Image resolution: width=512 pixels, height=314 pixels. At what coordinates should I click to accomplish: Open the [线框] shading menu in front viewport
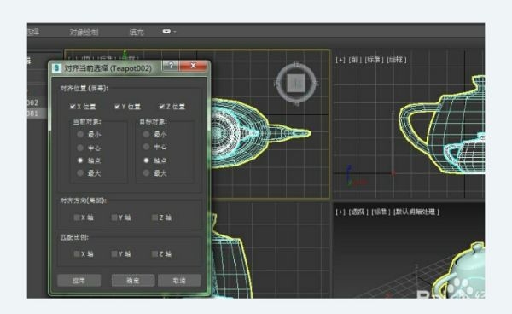point(397,60)
